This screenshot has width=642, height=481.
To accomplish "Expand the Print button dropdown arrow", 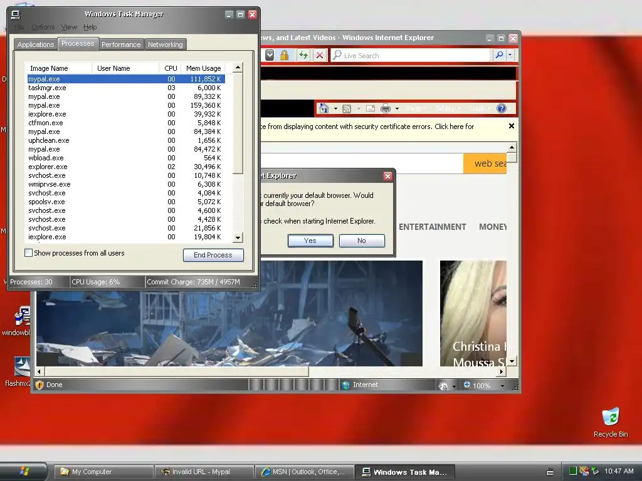I will (397, 109).
